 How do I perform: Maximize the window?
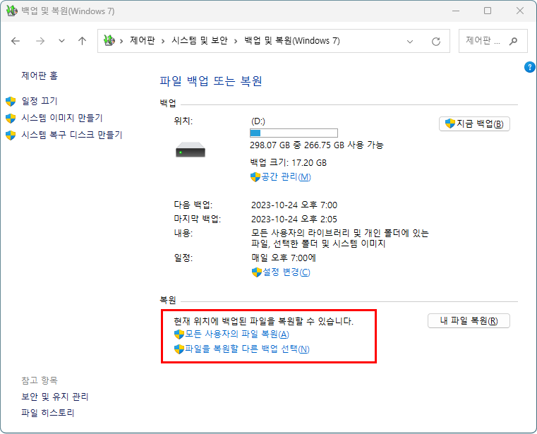pos(488,11)
